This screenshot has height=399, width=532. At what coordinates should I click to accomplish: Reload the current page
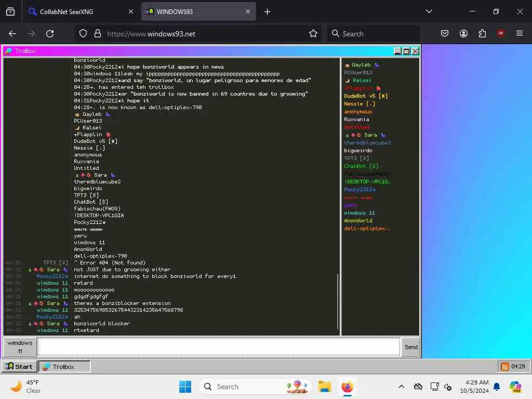coord(50,34)
